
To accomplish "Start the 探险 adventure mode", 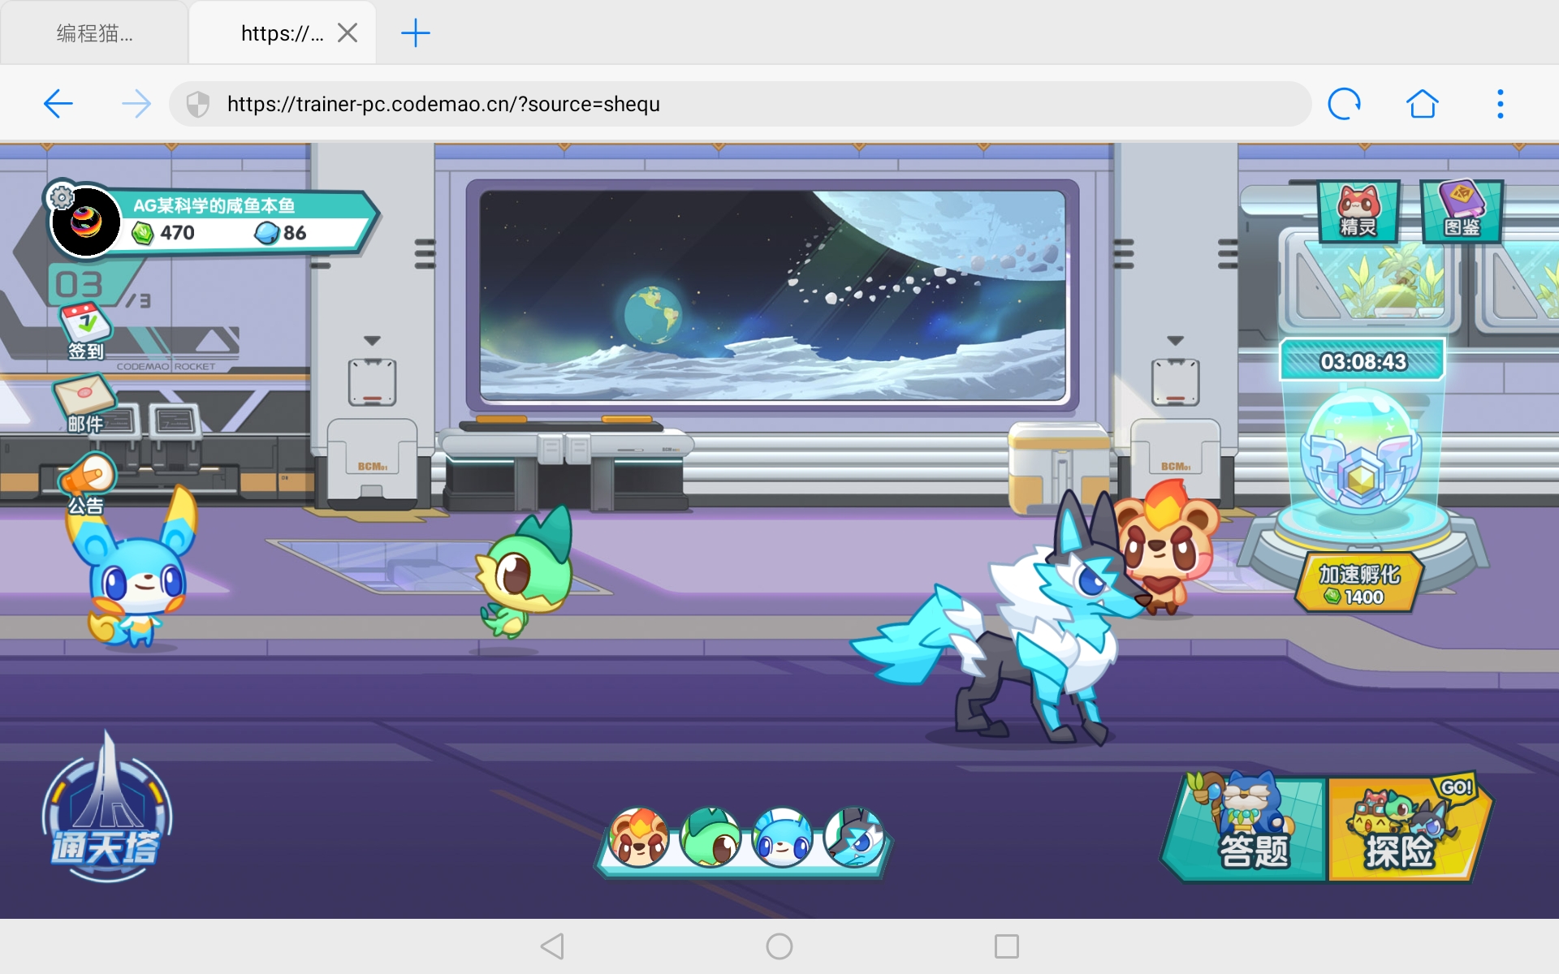I will click(1410, 828).
